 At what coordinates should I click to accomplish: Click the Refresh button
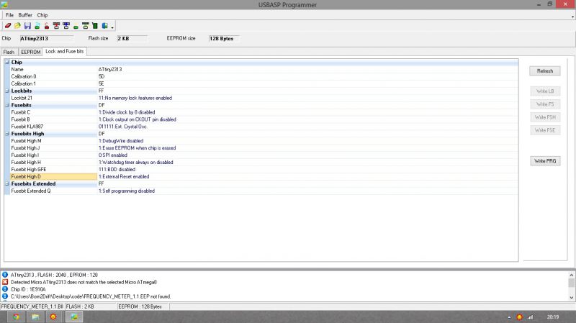coord(545,70)
